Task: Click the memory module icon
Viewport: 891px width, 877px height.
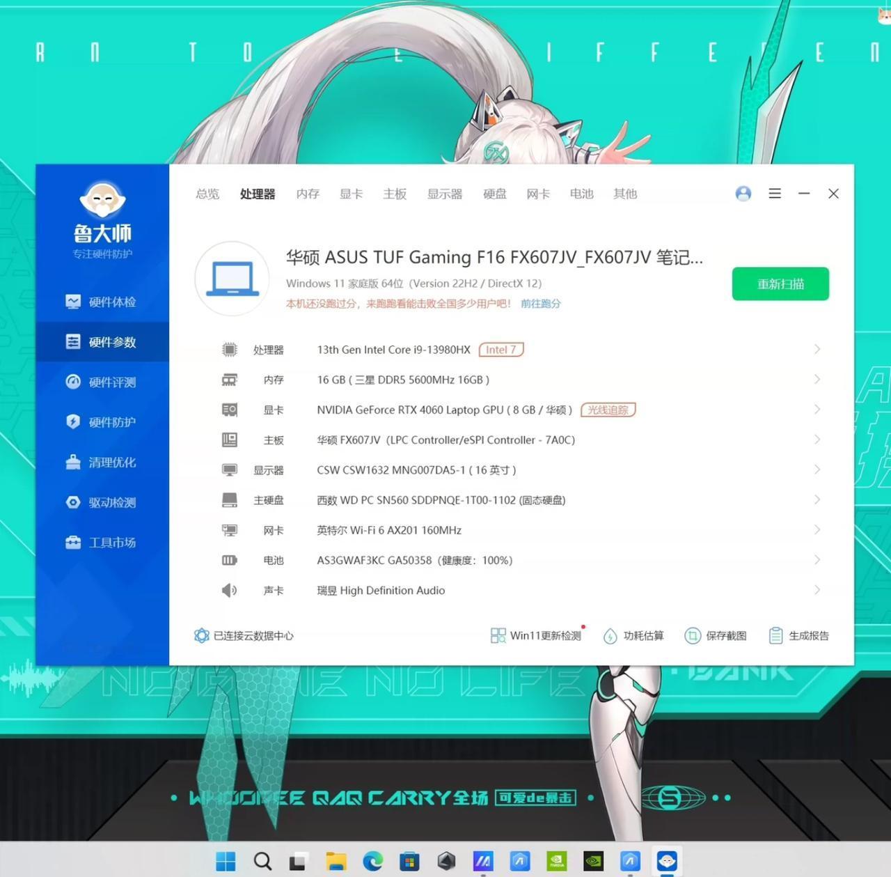Action: (x=230, y=380)
